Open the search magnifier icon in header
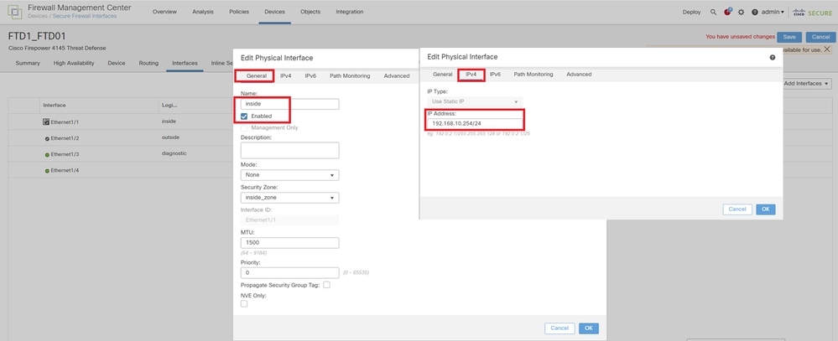Image resolution: width=838 pixels, height=341 pixels. point(714,12)
